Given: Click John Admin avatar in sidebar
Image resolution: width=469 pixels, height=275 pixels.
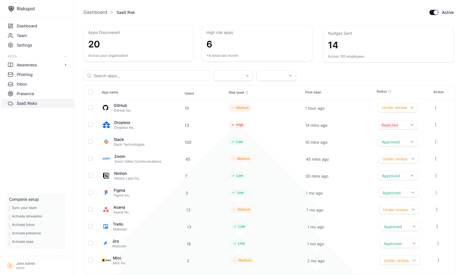Looking at the screenshot, I should pos(10,266).
